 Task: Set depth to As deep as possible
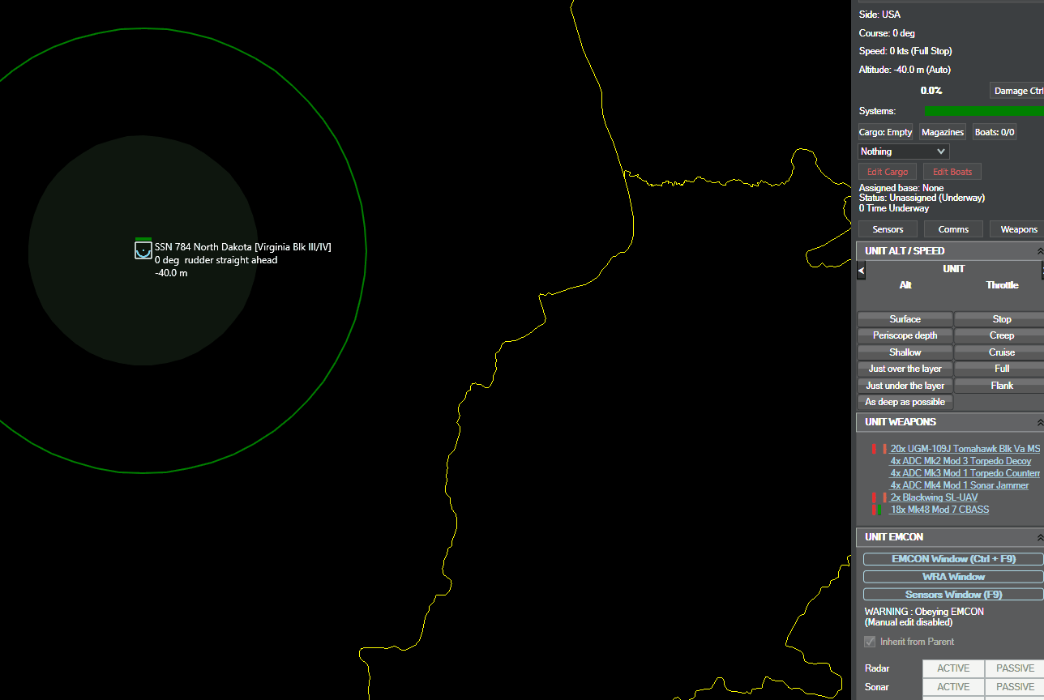(x=905, y=402)
